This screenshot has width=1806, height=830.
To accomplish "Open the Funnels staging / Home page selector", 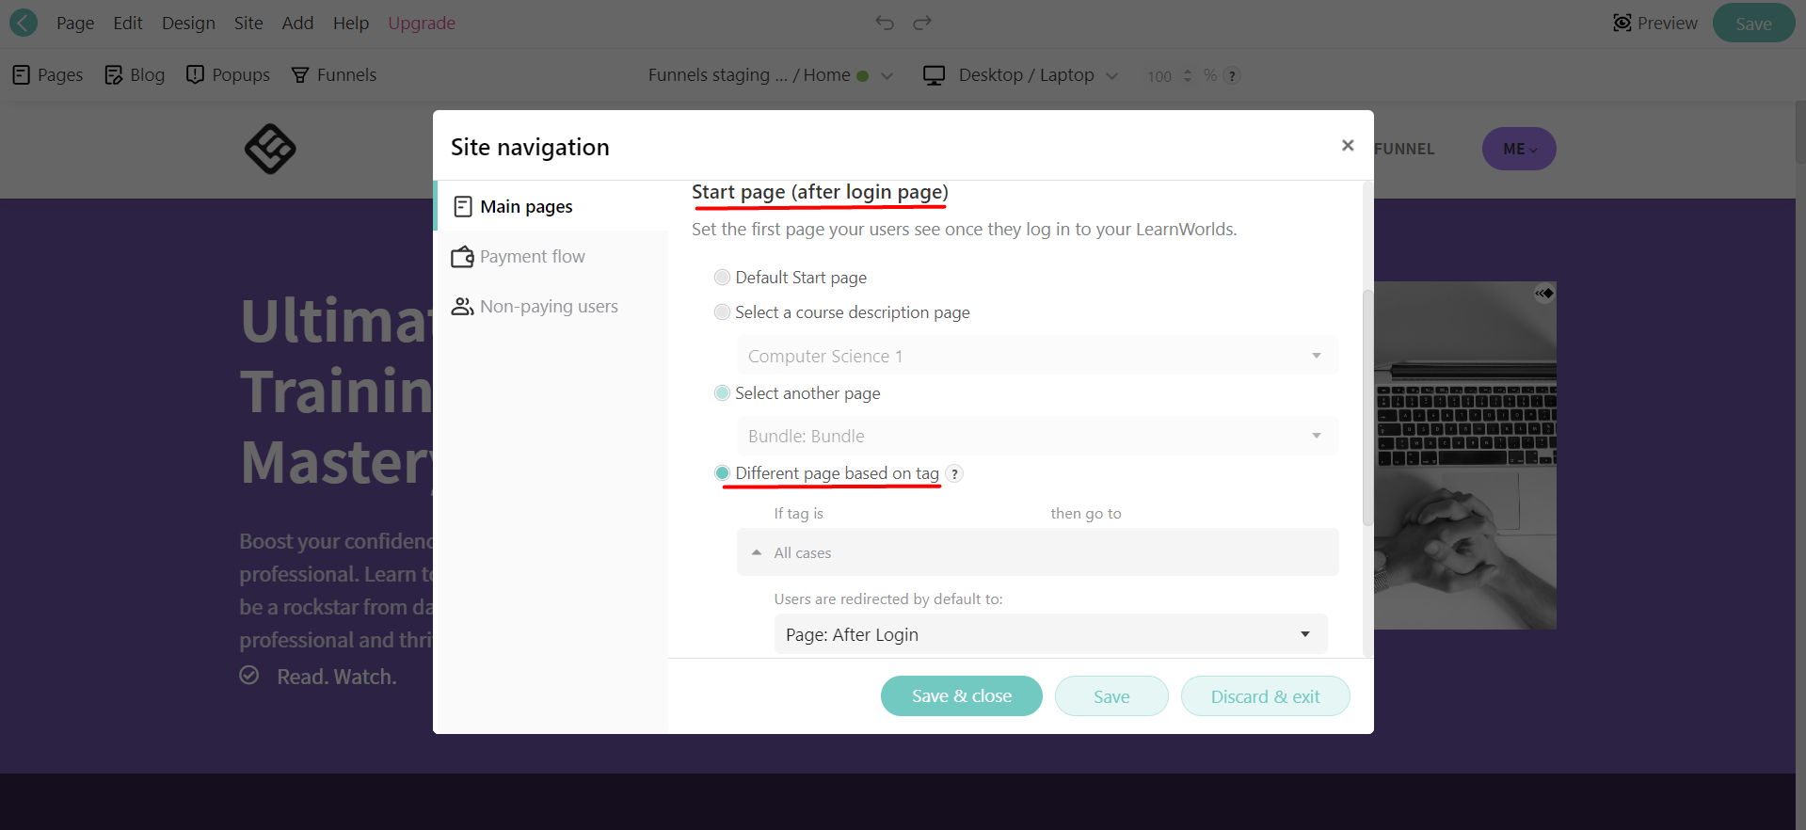I will click(x=770, y=75).
